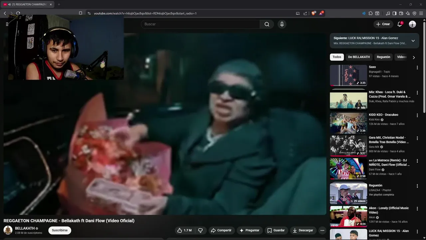Select the Videos filter chip
426x240 pixels.
(x=402, y=57)
